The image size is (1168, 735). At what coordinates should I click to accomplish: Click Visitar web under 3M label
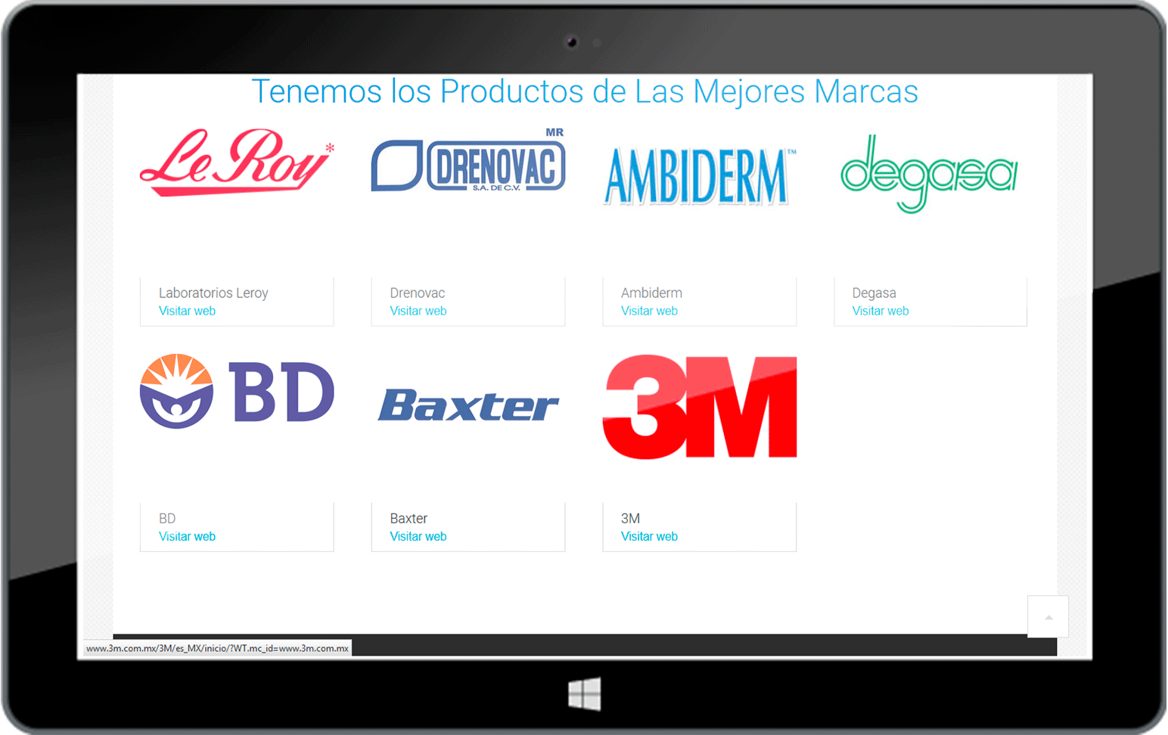pyautogui.click(x=649, y=536)
